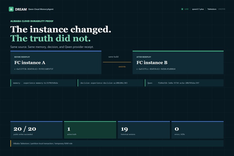This screenshot has width=234, height=156.
Task: Click the Alibaba Cloud Durability Proof heading
Action: pyautogui.click(x=32, y=21)
